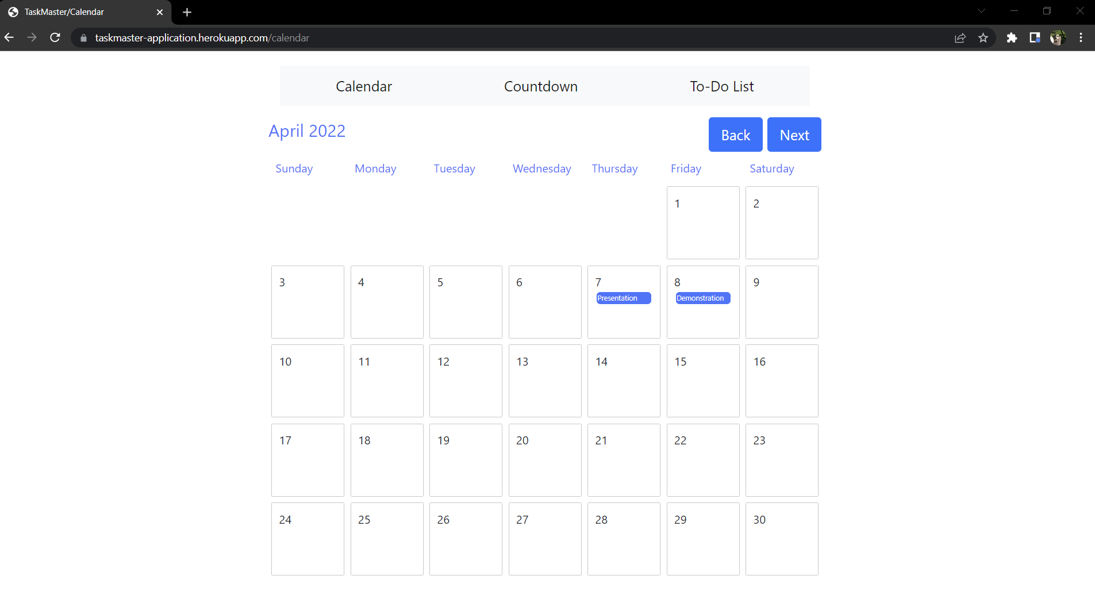The width and height of the screenshot is (1095, 595).
Task: Click the April 2022 heading
Action: 307,131
